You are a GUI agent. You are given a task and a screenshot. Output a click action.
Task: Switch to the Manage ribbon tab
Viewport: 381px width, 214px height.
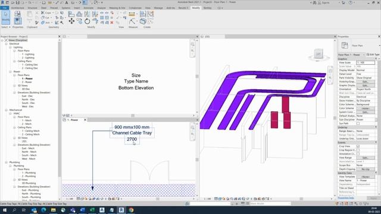pyautogui.click(x=158, y=8)
